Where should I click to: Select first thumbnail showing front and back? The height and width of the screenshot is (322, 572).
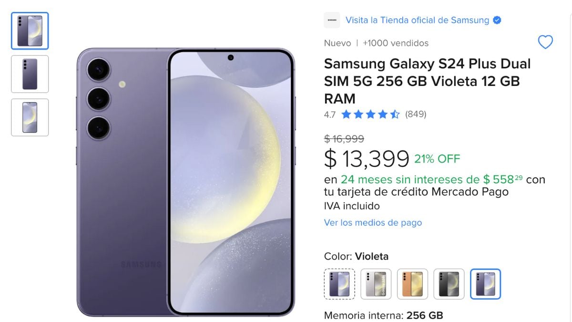[30, 31]
